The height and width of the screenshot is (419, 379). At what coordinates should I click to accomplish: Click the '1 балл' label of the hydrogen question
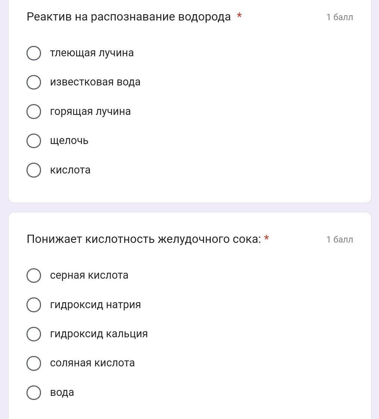(x=339, y=17)
